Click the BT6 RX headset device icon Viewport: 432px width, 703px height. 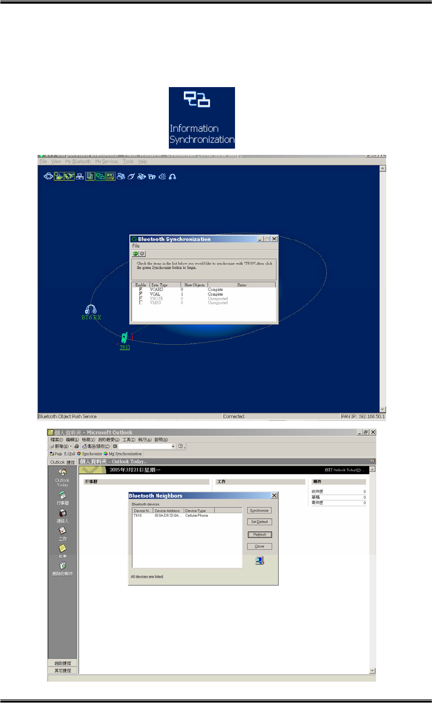pyautogui.click(x=91, y=309)
